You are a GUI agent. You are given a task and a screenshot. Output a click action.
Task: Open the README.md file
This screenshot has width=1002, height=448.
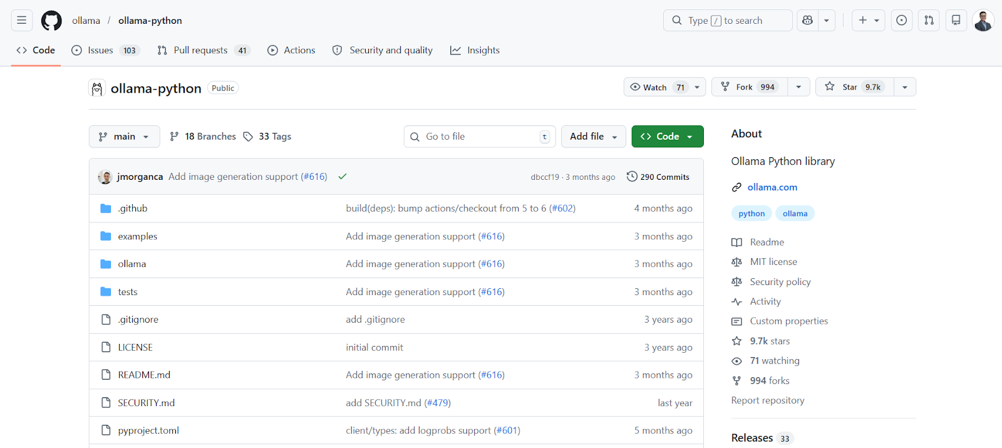144,375
